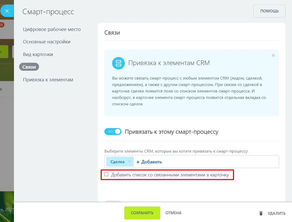Open the Цифровое рабочее место section
The width and height of the screenshot is (292, 222).
[52, 29]
